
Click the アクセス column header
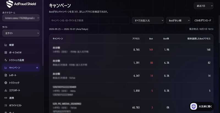click(136, 39)
